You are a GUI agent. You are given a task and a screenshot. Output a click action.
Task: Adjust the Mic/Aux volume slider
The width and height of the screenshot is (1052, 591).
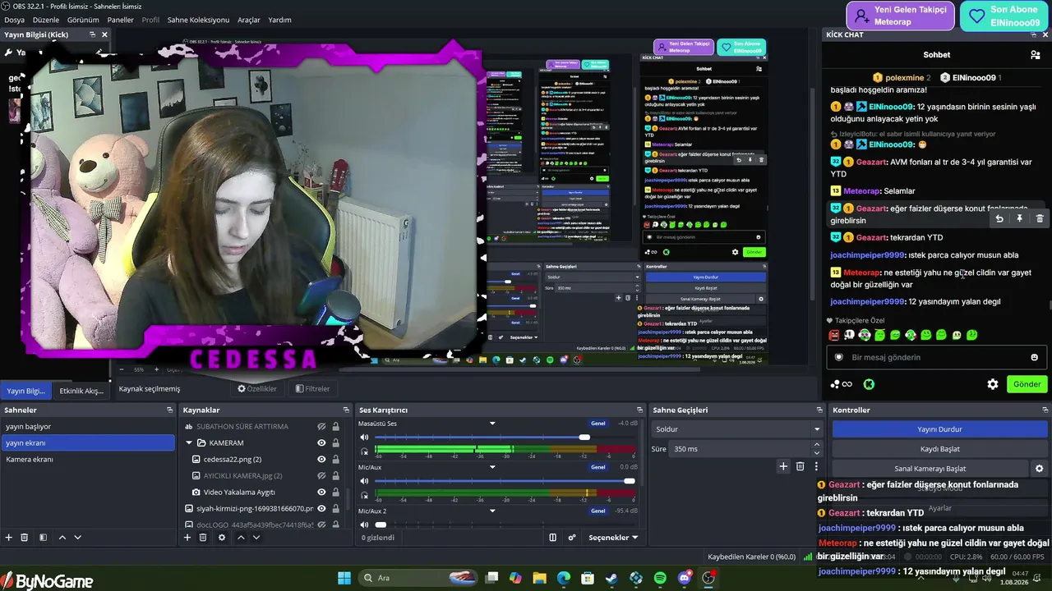pos(629,481)
